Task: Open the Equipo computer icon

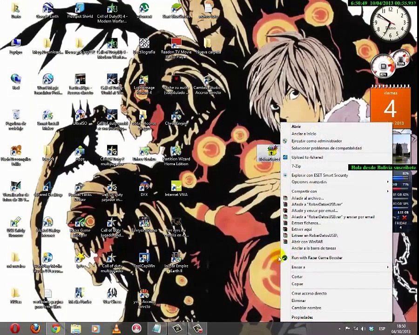Action: [x=16, y=46]
